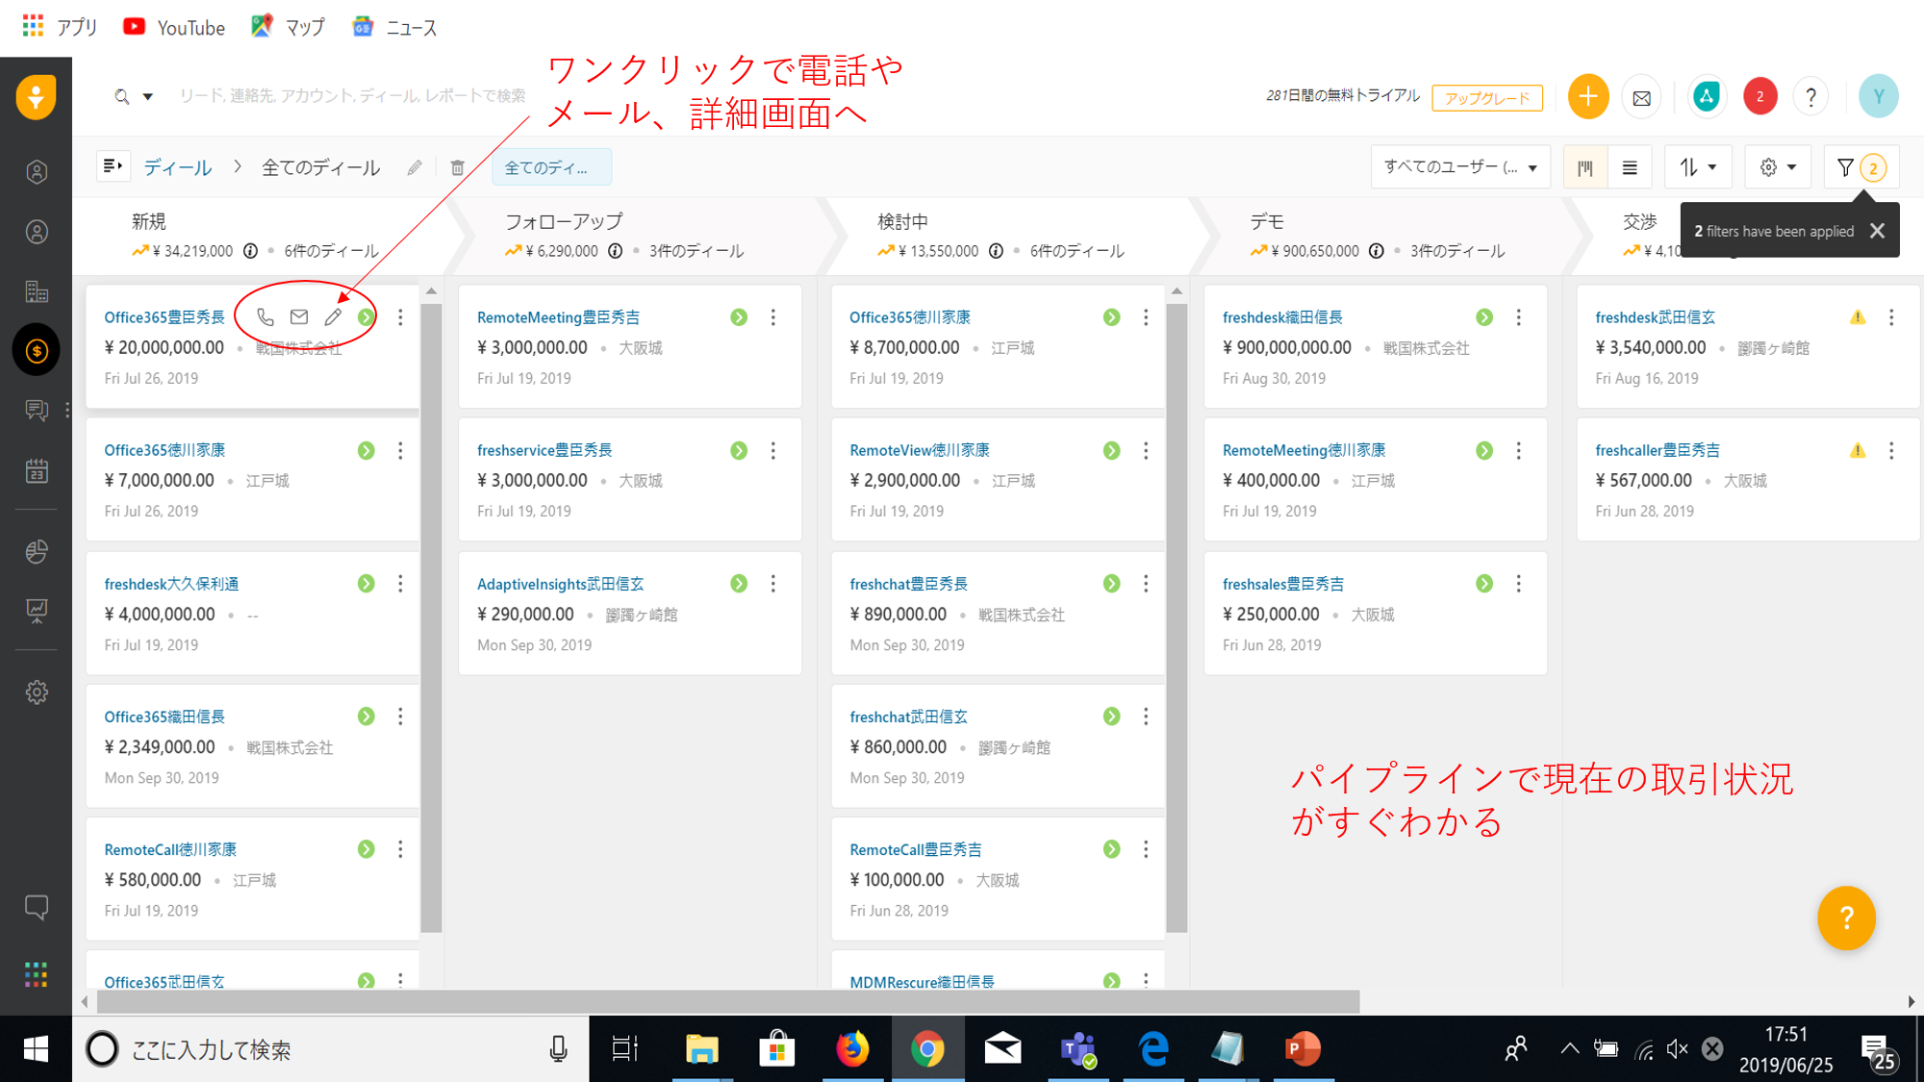Delete the view using trash icon
The width and height of the screenshot is (1924, 1082).
[458, 167]
